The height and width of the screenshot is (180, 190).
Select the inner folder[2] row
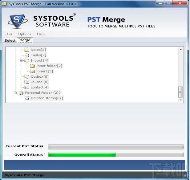pyautogui.click(x=49, y=66)
